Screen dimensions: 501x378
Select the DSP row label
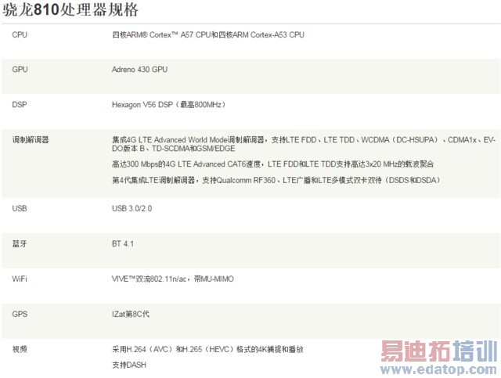(x=20, y=105)
